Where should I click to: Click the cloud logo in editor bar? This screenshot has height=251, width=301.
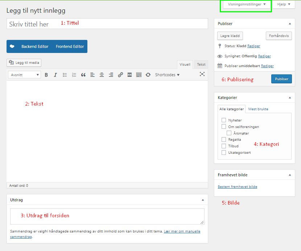[12, 46]
